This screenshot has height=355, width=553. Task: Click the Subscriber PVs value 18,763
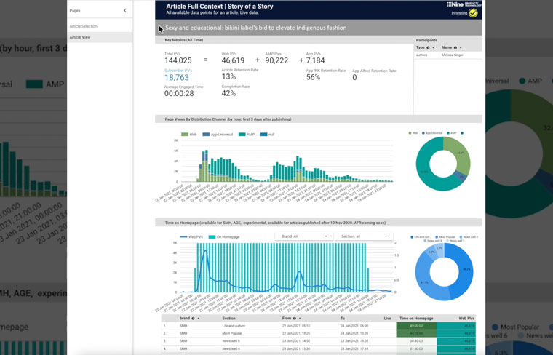coord(177,78)
